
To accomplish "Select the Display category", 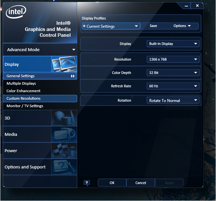I will point(40,64).
